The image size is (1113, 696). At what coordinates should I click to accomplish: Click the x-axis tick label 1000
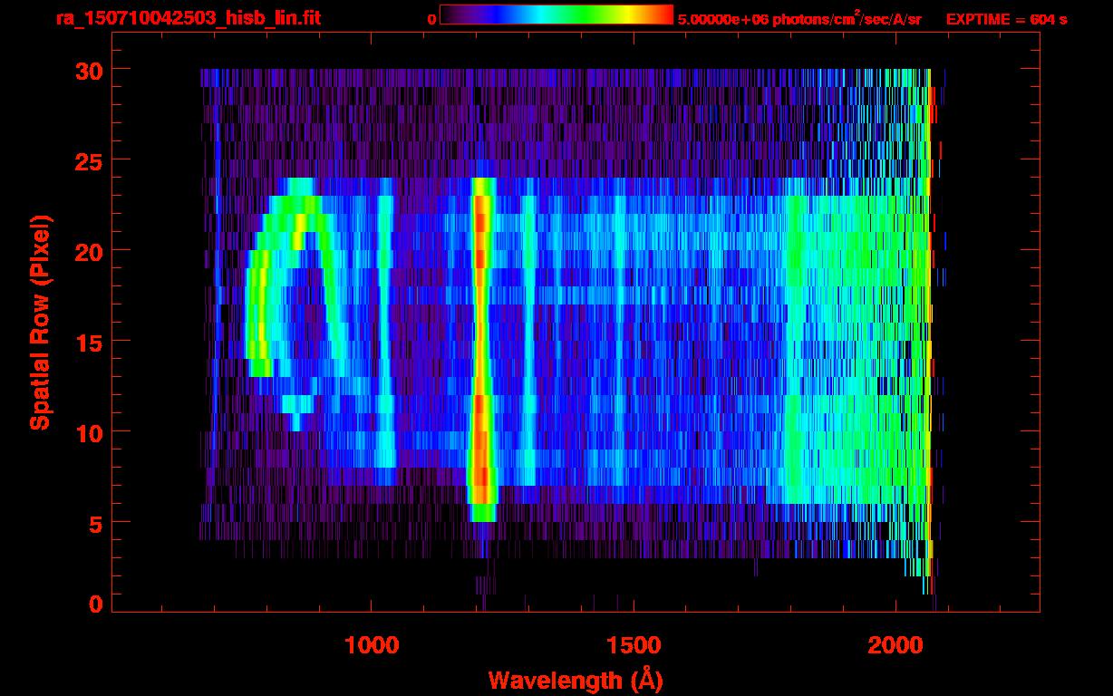[x=372, y=645]
